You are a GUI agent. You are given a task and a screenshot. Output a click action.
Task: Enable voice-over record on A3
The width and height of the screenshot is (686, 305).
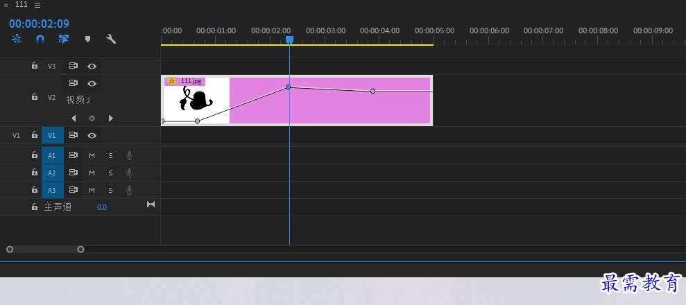129,190
